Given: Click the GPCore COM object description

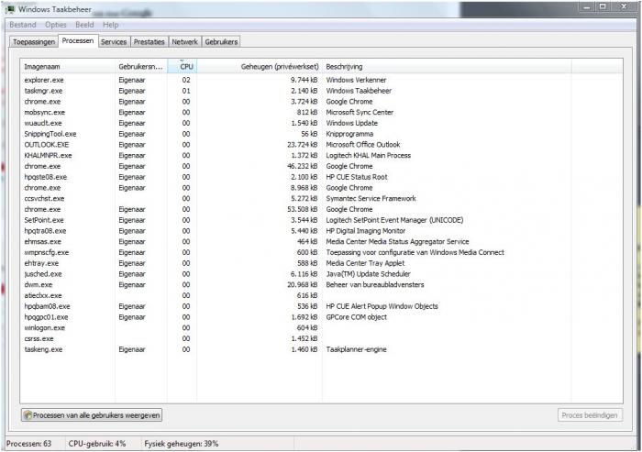Looking at the screenshot, I should point(356,317).
